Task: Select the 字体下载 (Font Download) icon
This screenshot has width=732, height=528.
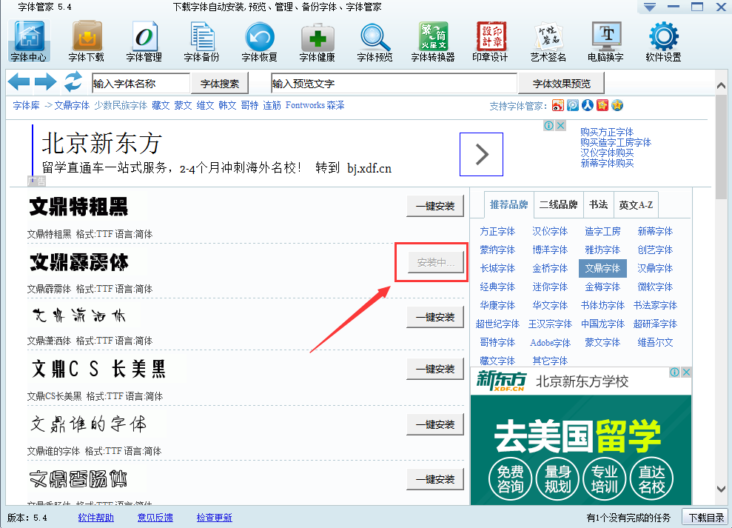Action: 85,40
